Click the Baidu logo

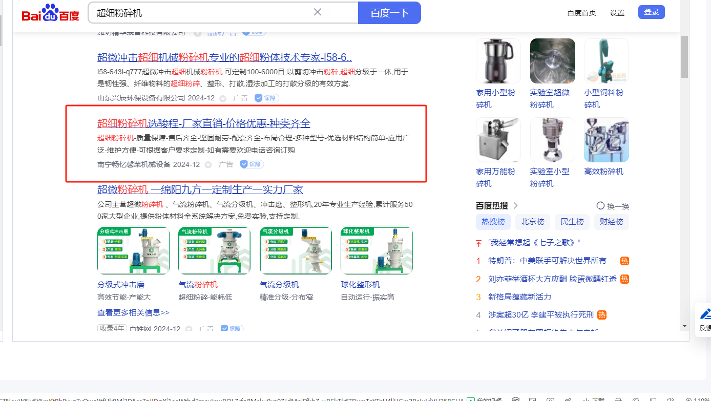click(50, 13)
